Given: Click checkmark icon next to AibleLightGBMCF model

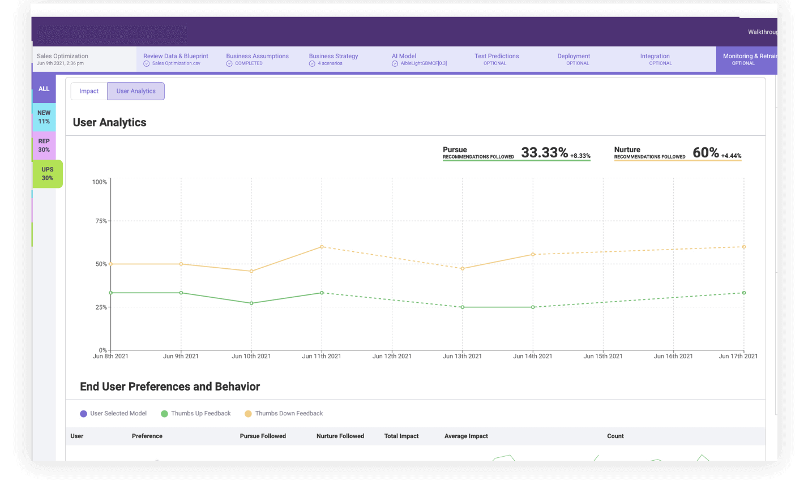Looking at the screenshot, I should [x=395, y=64].
